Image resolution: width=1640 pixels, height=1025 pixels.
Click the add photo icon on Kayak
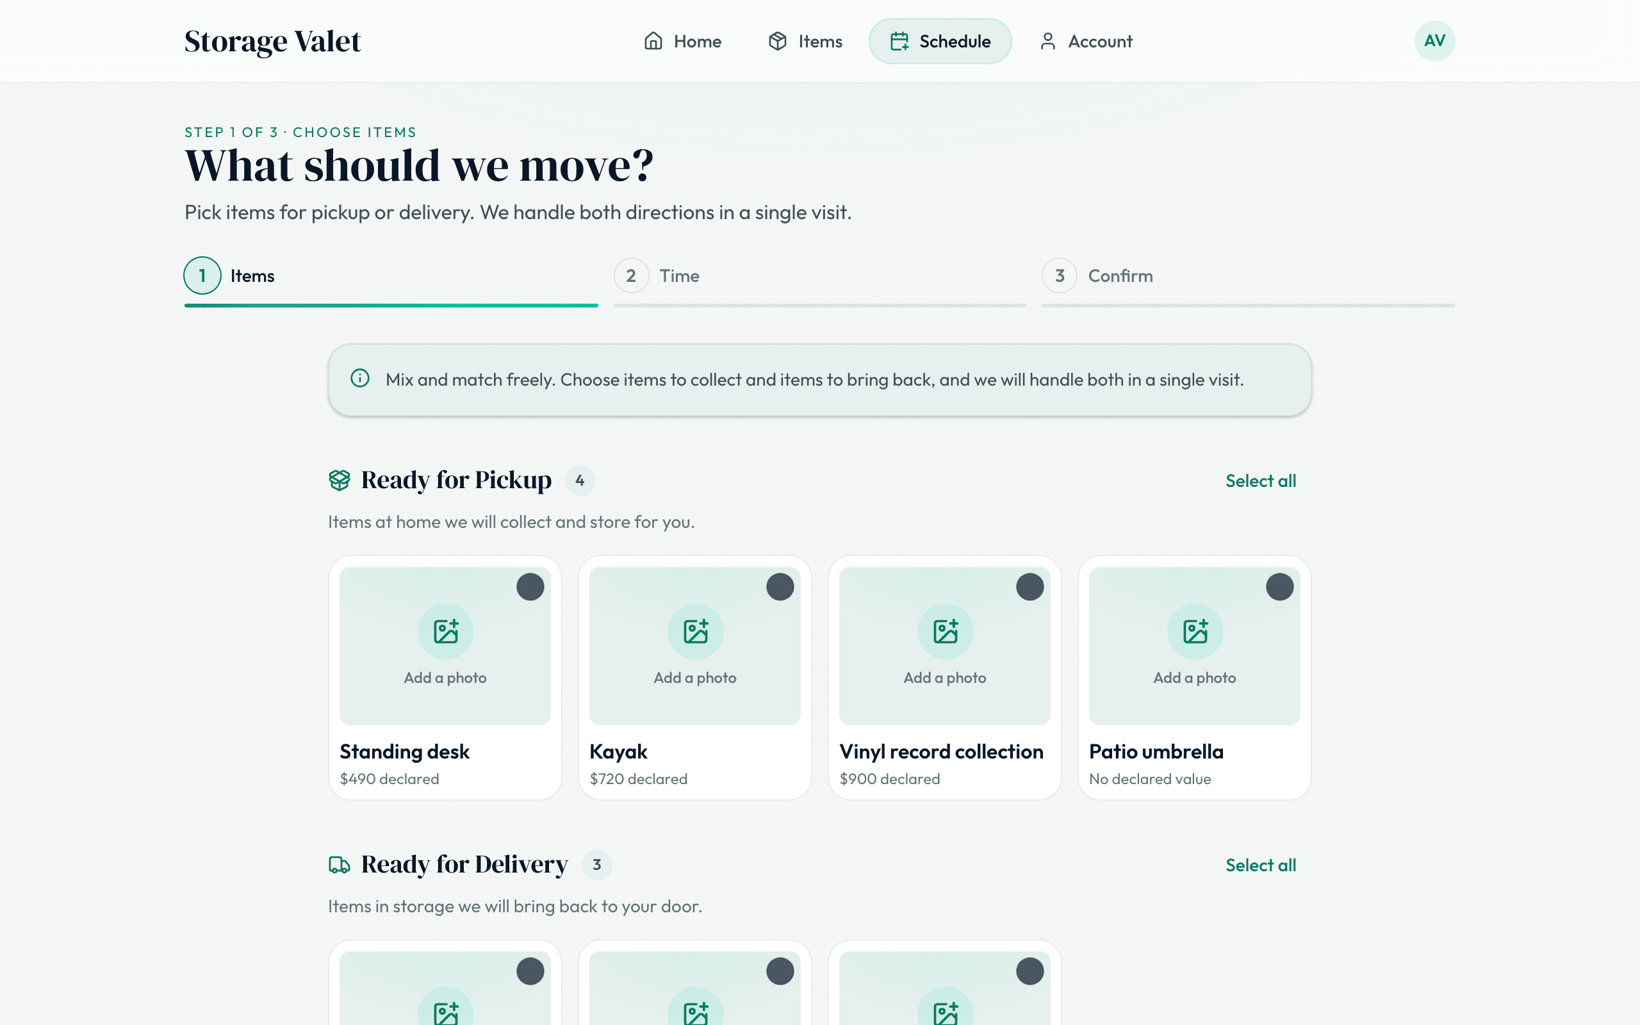pos(695,631)
